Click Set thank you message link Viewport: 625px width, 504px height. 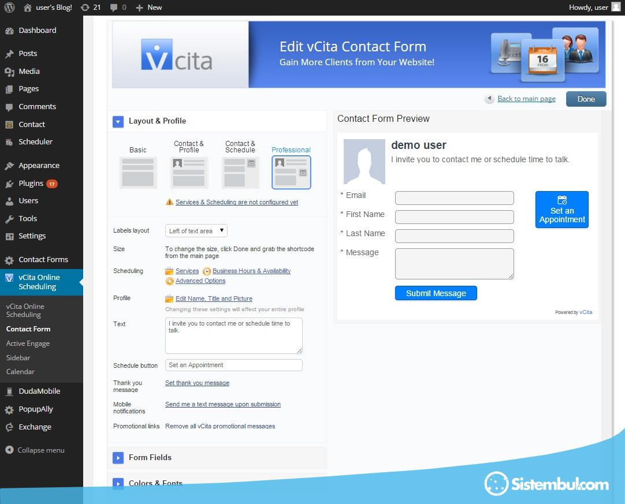197,383
